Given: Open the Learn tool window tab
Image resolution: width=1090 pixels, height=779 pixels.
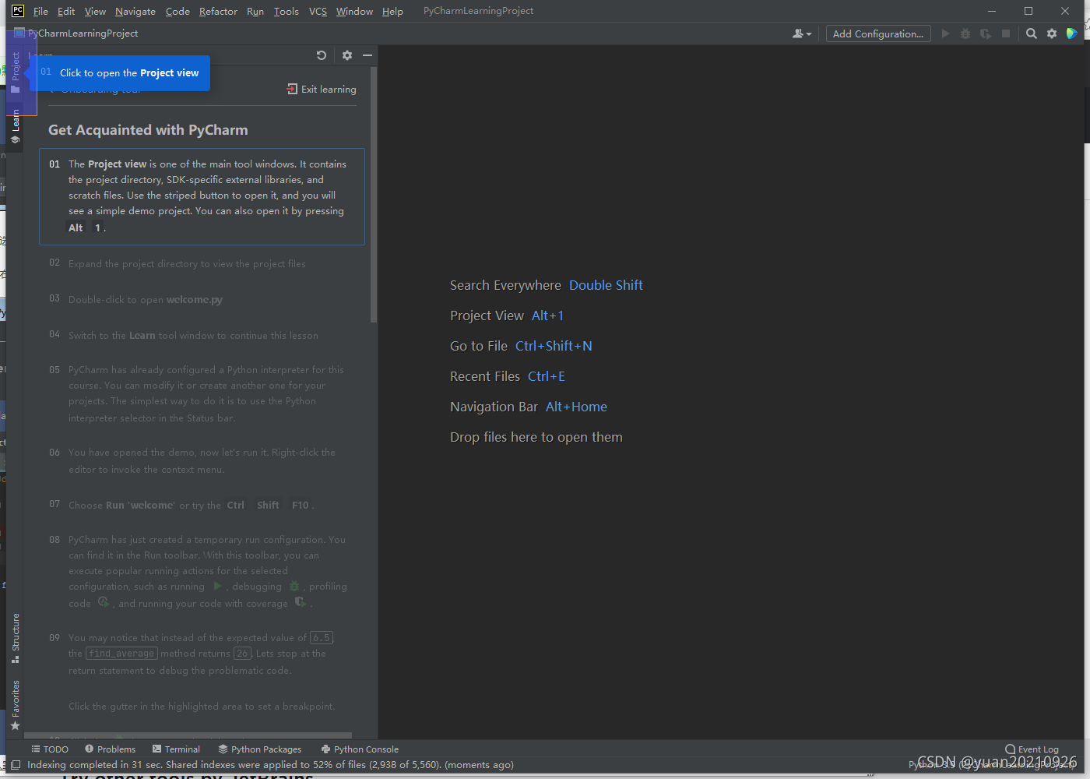Looking at the screenshot, I should click(15, 121).
